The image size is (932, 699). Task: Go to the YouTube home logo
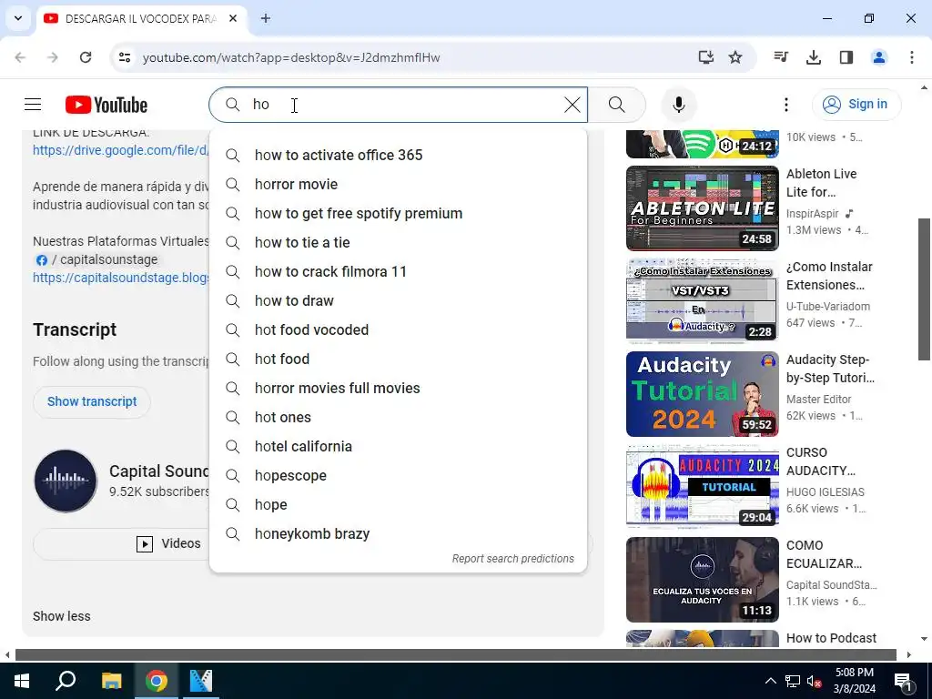click(106, 105)
